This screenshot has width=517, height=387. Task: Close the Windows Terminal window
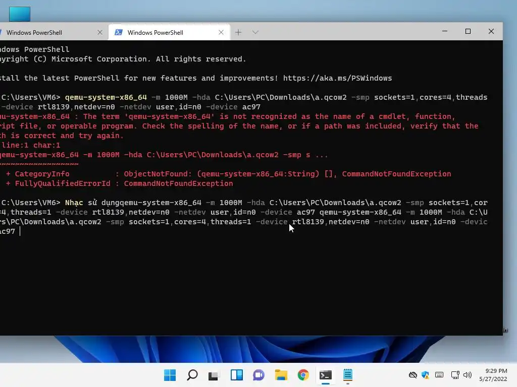click(x=491, y=31)
